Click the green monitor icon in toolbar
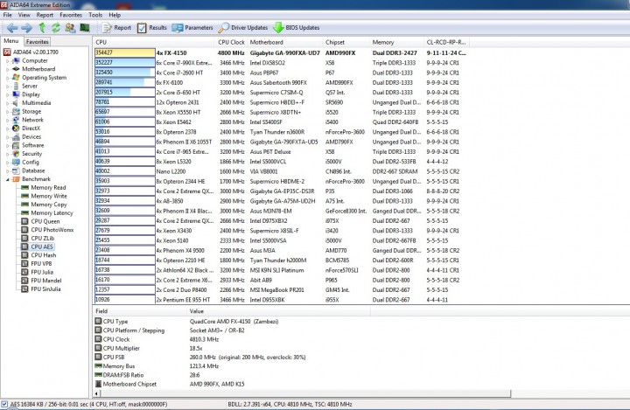This screenshot has width=630, height=410. tap(85, 28)
